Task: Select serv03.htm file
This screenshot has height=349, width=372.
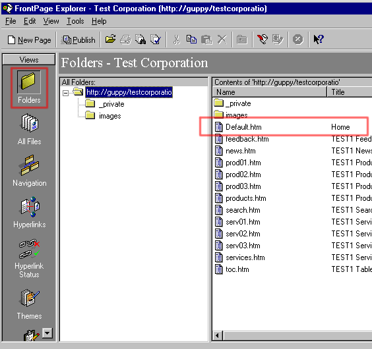Action: pos(243,246)
